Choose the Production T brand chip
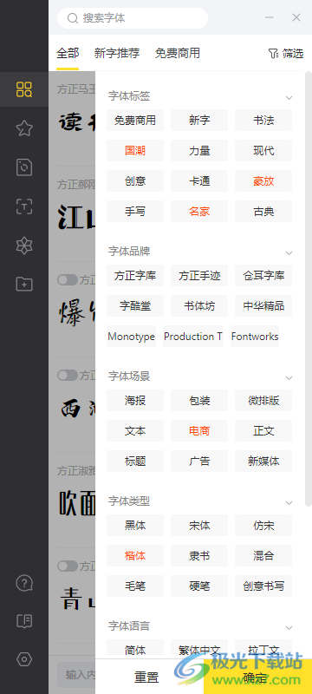 coord(193,337)
